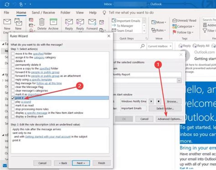Click the search magnifier icon
The image size is (216, 170).
(143, 46)
